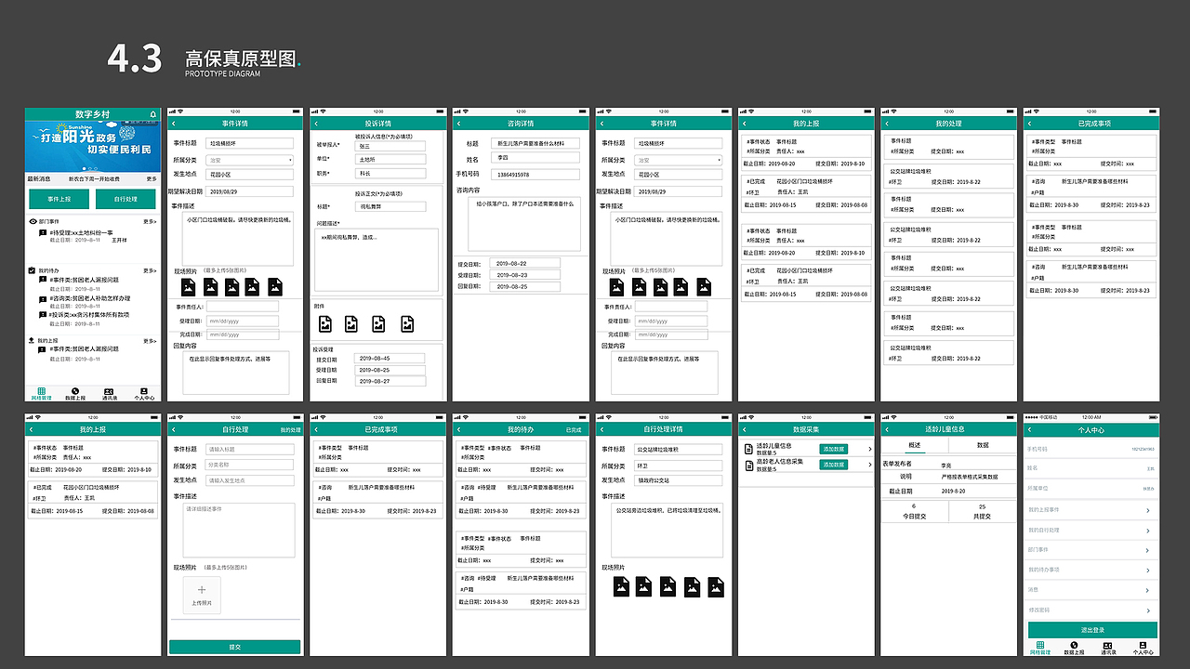
Task: Click the eye icon beside 部门事件
Action: coord(32,222)
